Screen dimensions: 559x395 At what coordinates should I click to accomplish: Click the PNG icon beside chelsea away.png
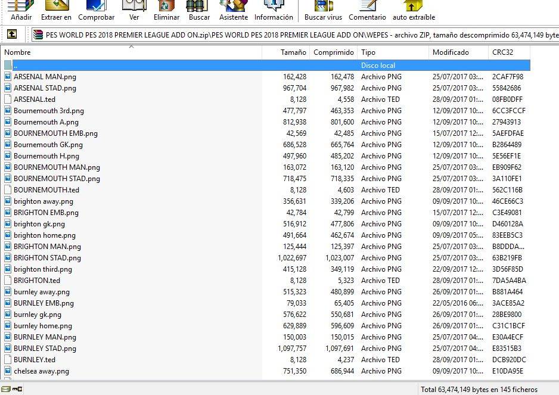point(8,371)
